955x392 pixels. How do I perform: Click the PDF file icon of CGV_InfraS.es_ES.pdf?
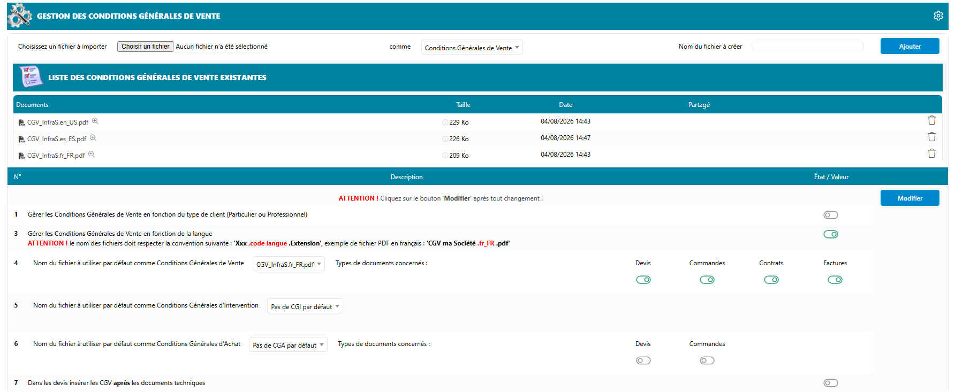coord(21,140)
